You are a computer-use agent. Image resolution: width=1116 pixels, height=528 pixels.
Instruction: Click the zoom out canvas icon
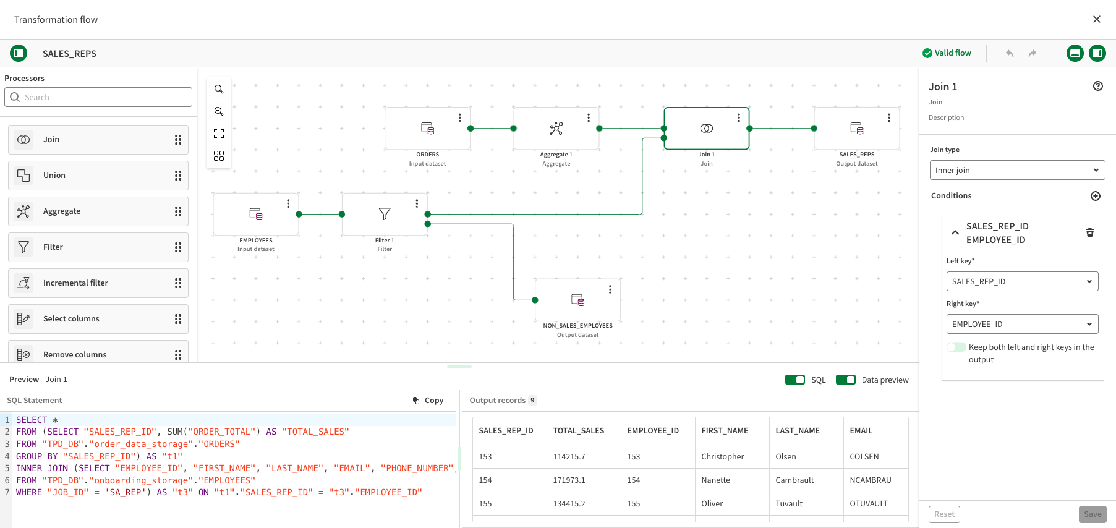pos(219,111)
